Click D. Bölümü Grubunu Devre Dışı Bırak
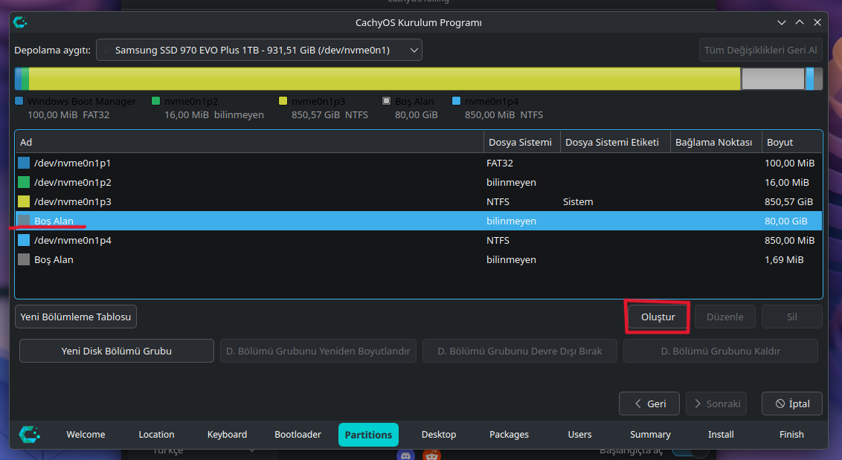 pyautogui.click(x=520, y=351)
